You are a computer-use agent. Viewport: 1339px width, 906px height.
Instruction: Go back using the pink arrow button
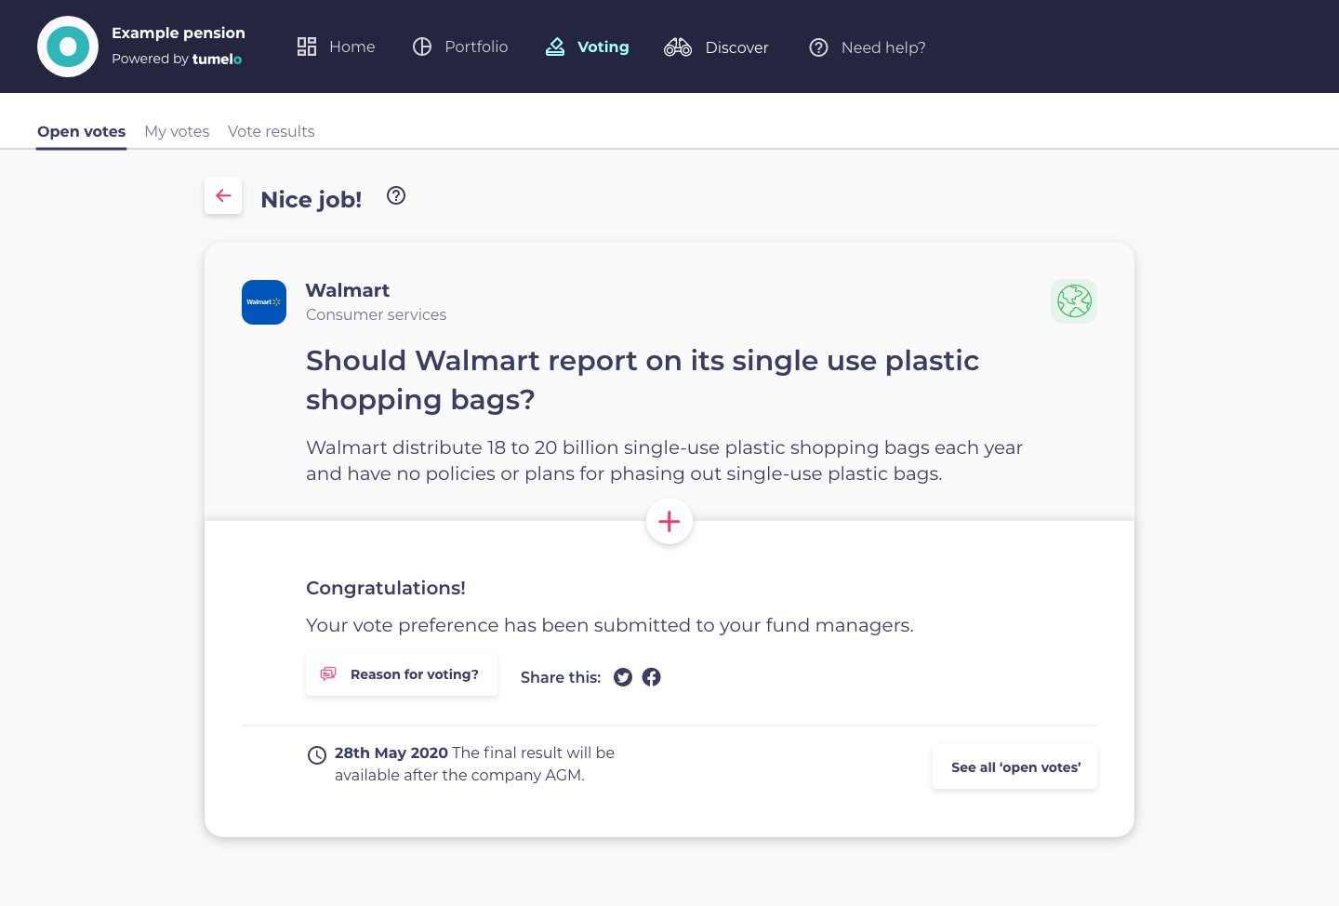point(223,195)
